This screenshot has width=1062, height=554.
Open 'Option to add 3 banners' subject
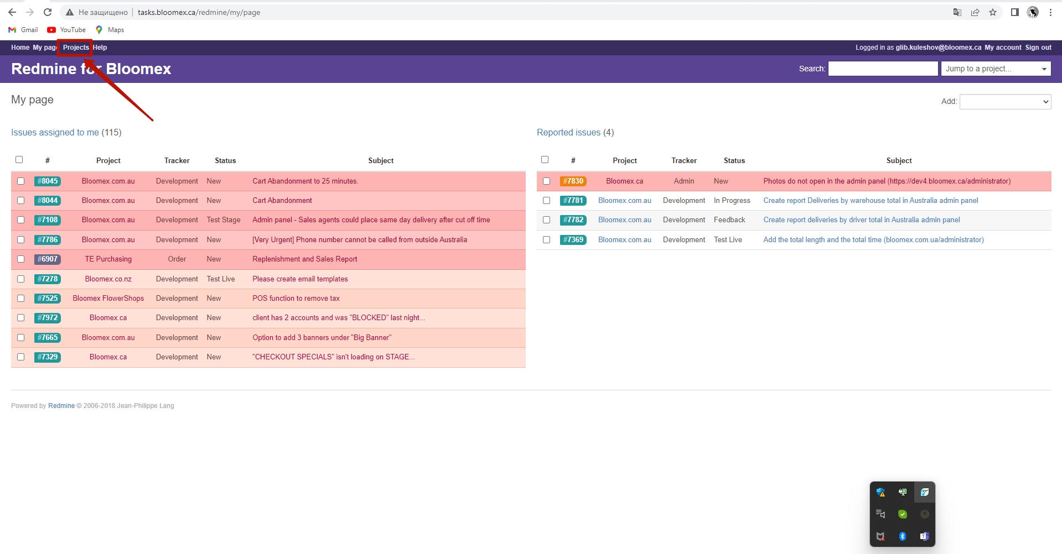point(322,337)
